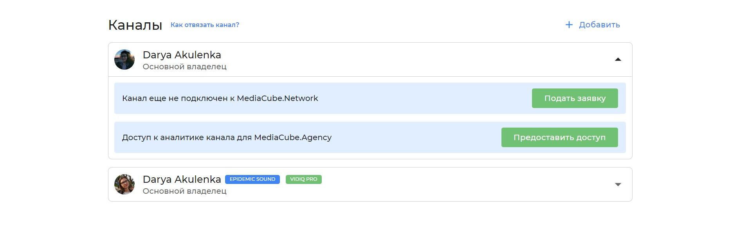Click the EPIDEMIC SOUND blue badge
Screen dimensions: 741x227
coord(252,179)
